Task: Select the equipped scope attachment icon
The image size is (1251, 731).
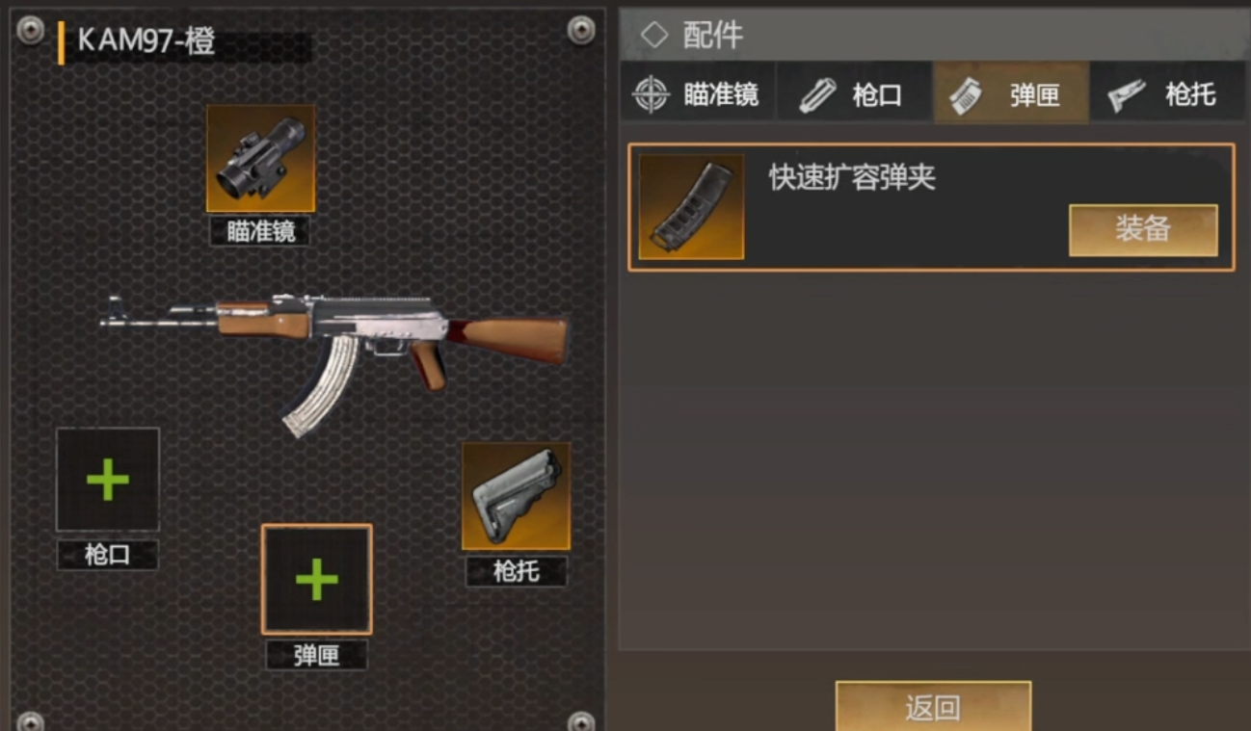Action: click(x=260, y=158)
